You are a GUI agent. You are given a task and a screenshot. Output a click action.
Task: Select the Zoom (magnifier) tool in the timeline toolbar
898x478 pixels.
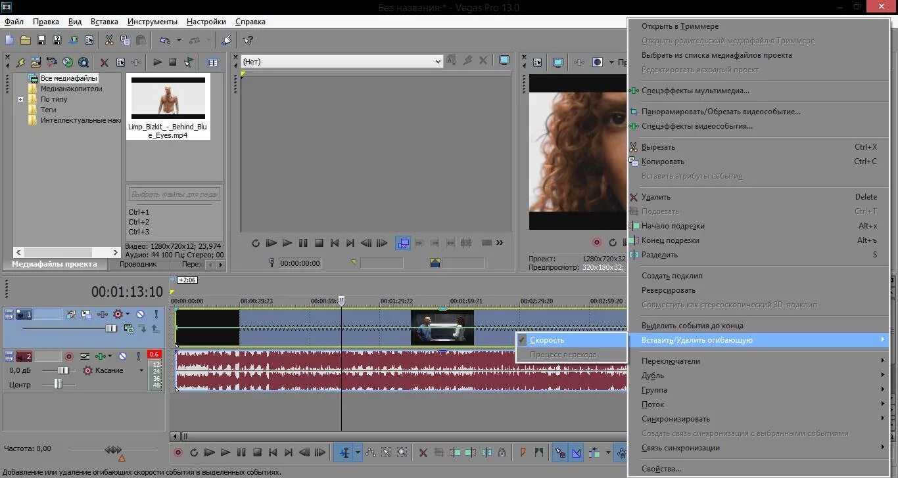tap(402, 452)
